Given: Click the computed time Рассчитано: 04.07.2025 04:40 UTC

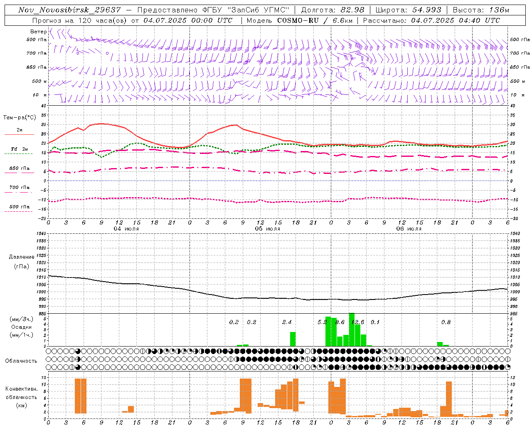Looking at the screenshot, I should click(431, 20).
